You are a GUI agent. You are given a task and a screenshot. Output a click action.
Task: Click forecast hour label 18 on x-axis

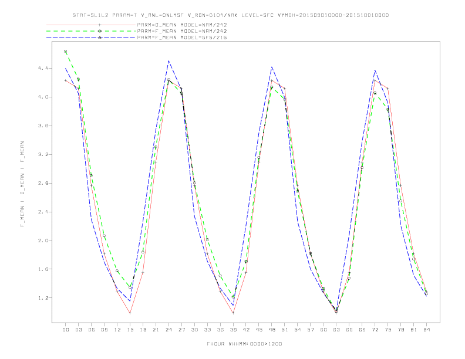(143, 330)
